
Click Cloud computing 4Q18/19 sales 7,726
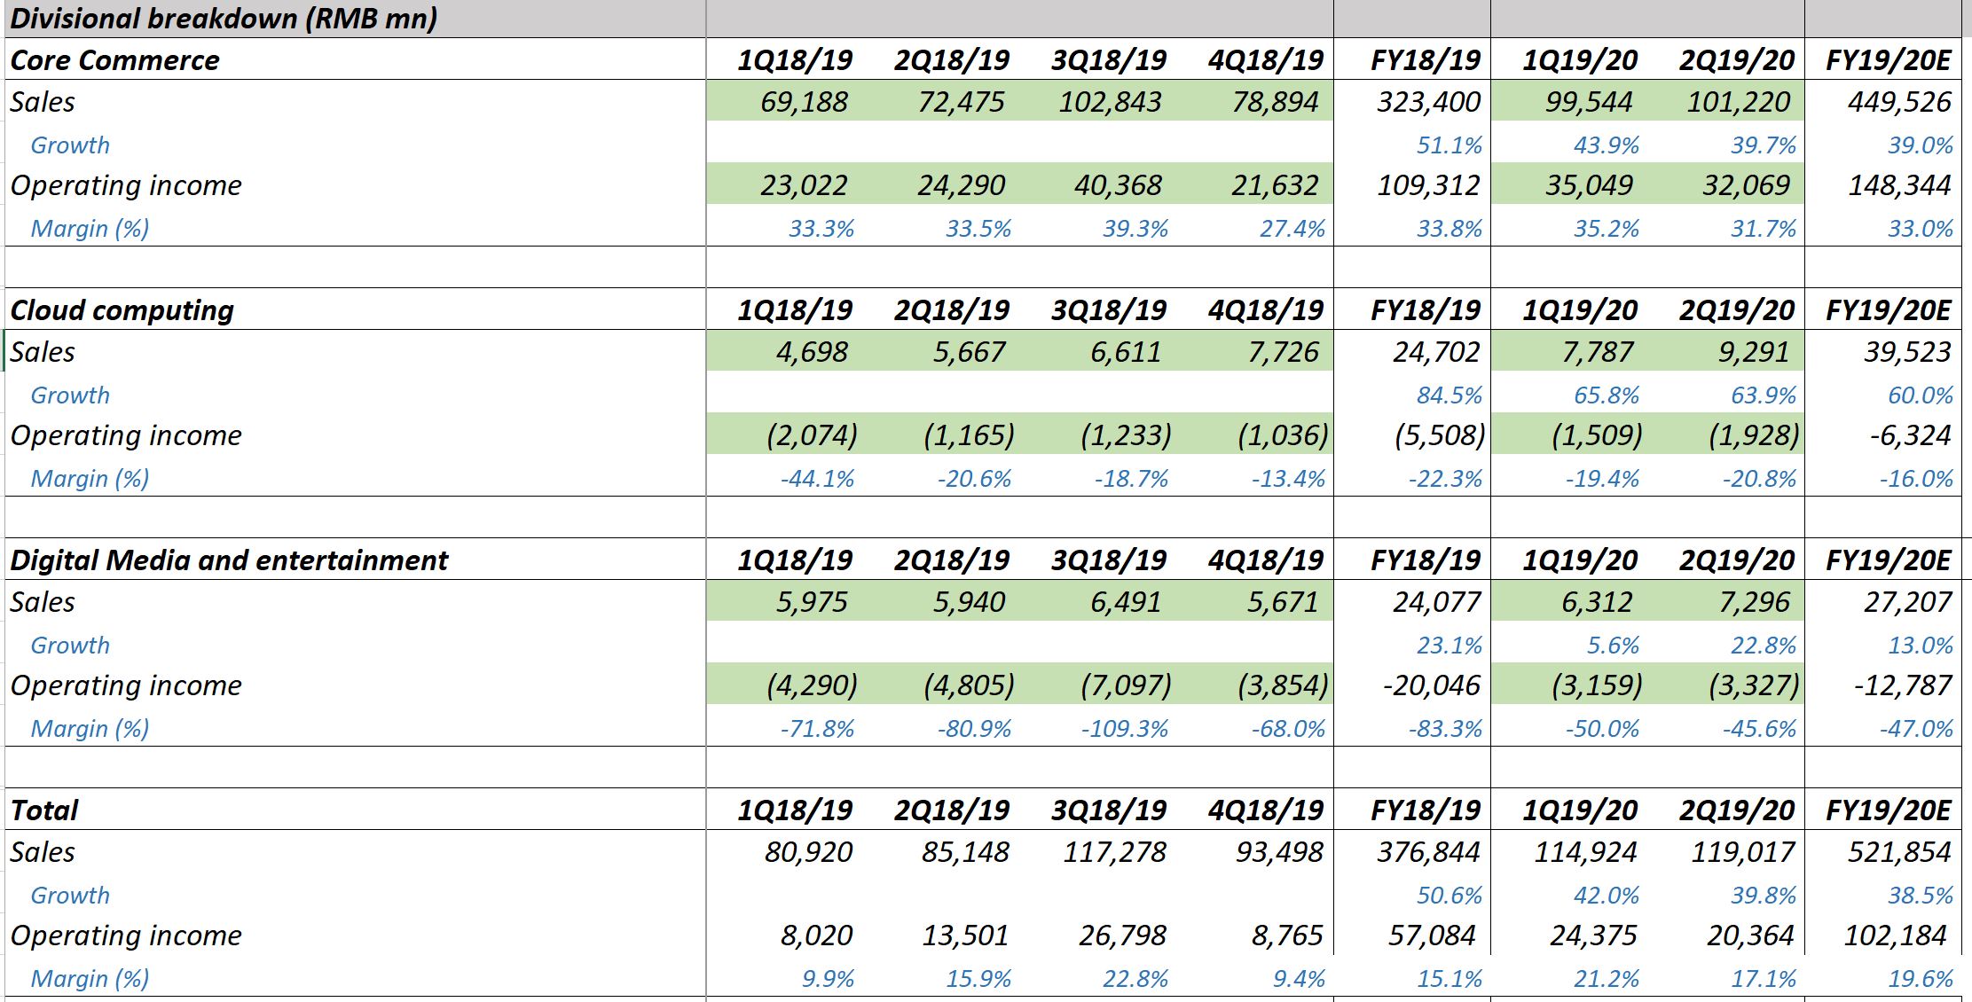click(1283, 352)
